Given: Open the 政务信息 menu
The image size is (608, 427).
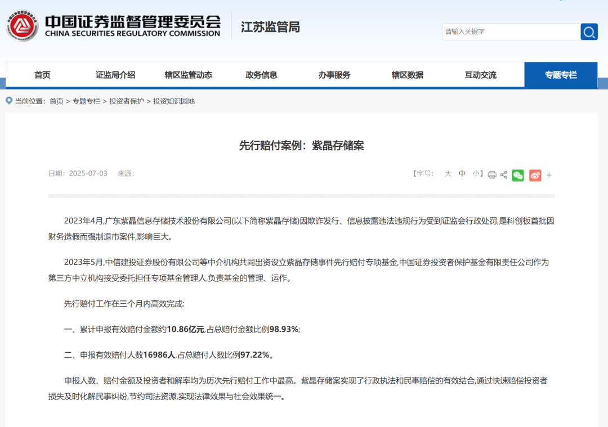Looking at the screenshot, I should (262, 75).
